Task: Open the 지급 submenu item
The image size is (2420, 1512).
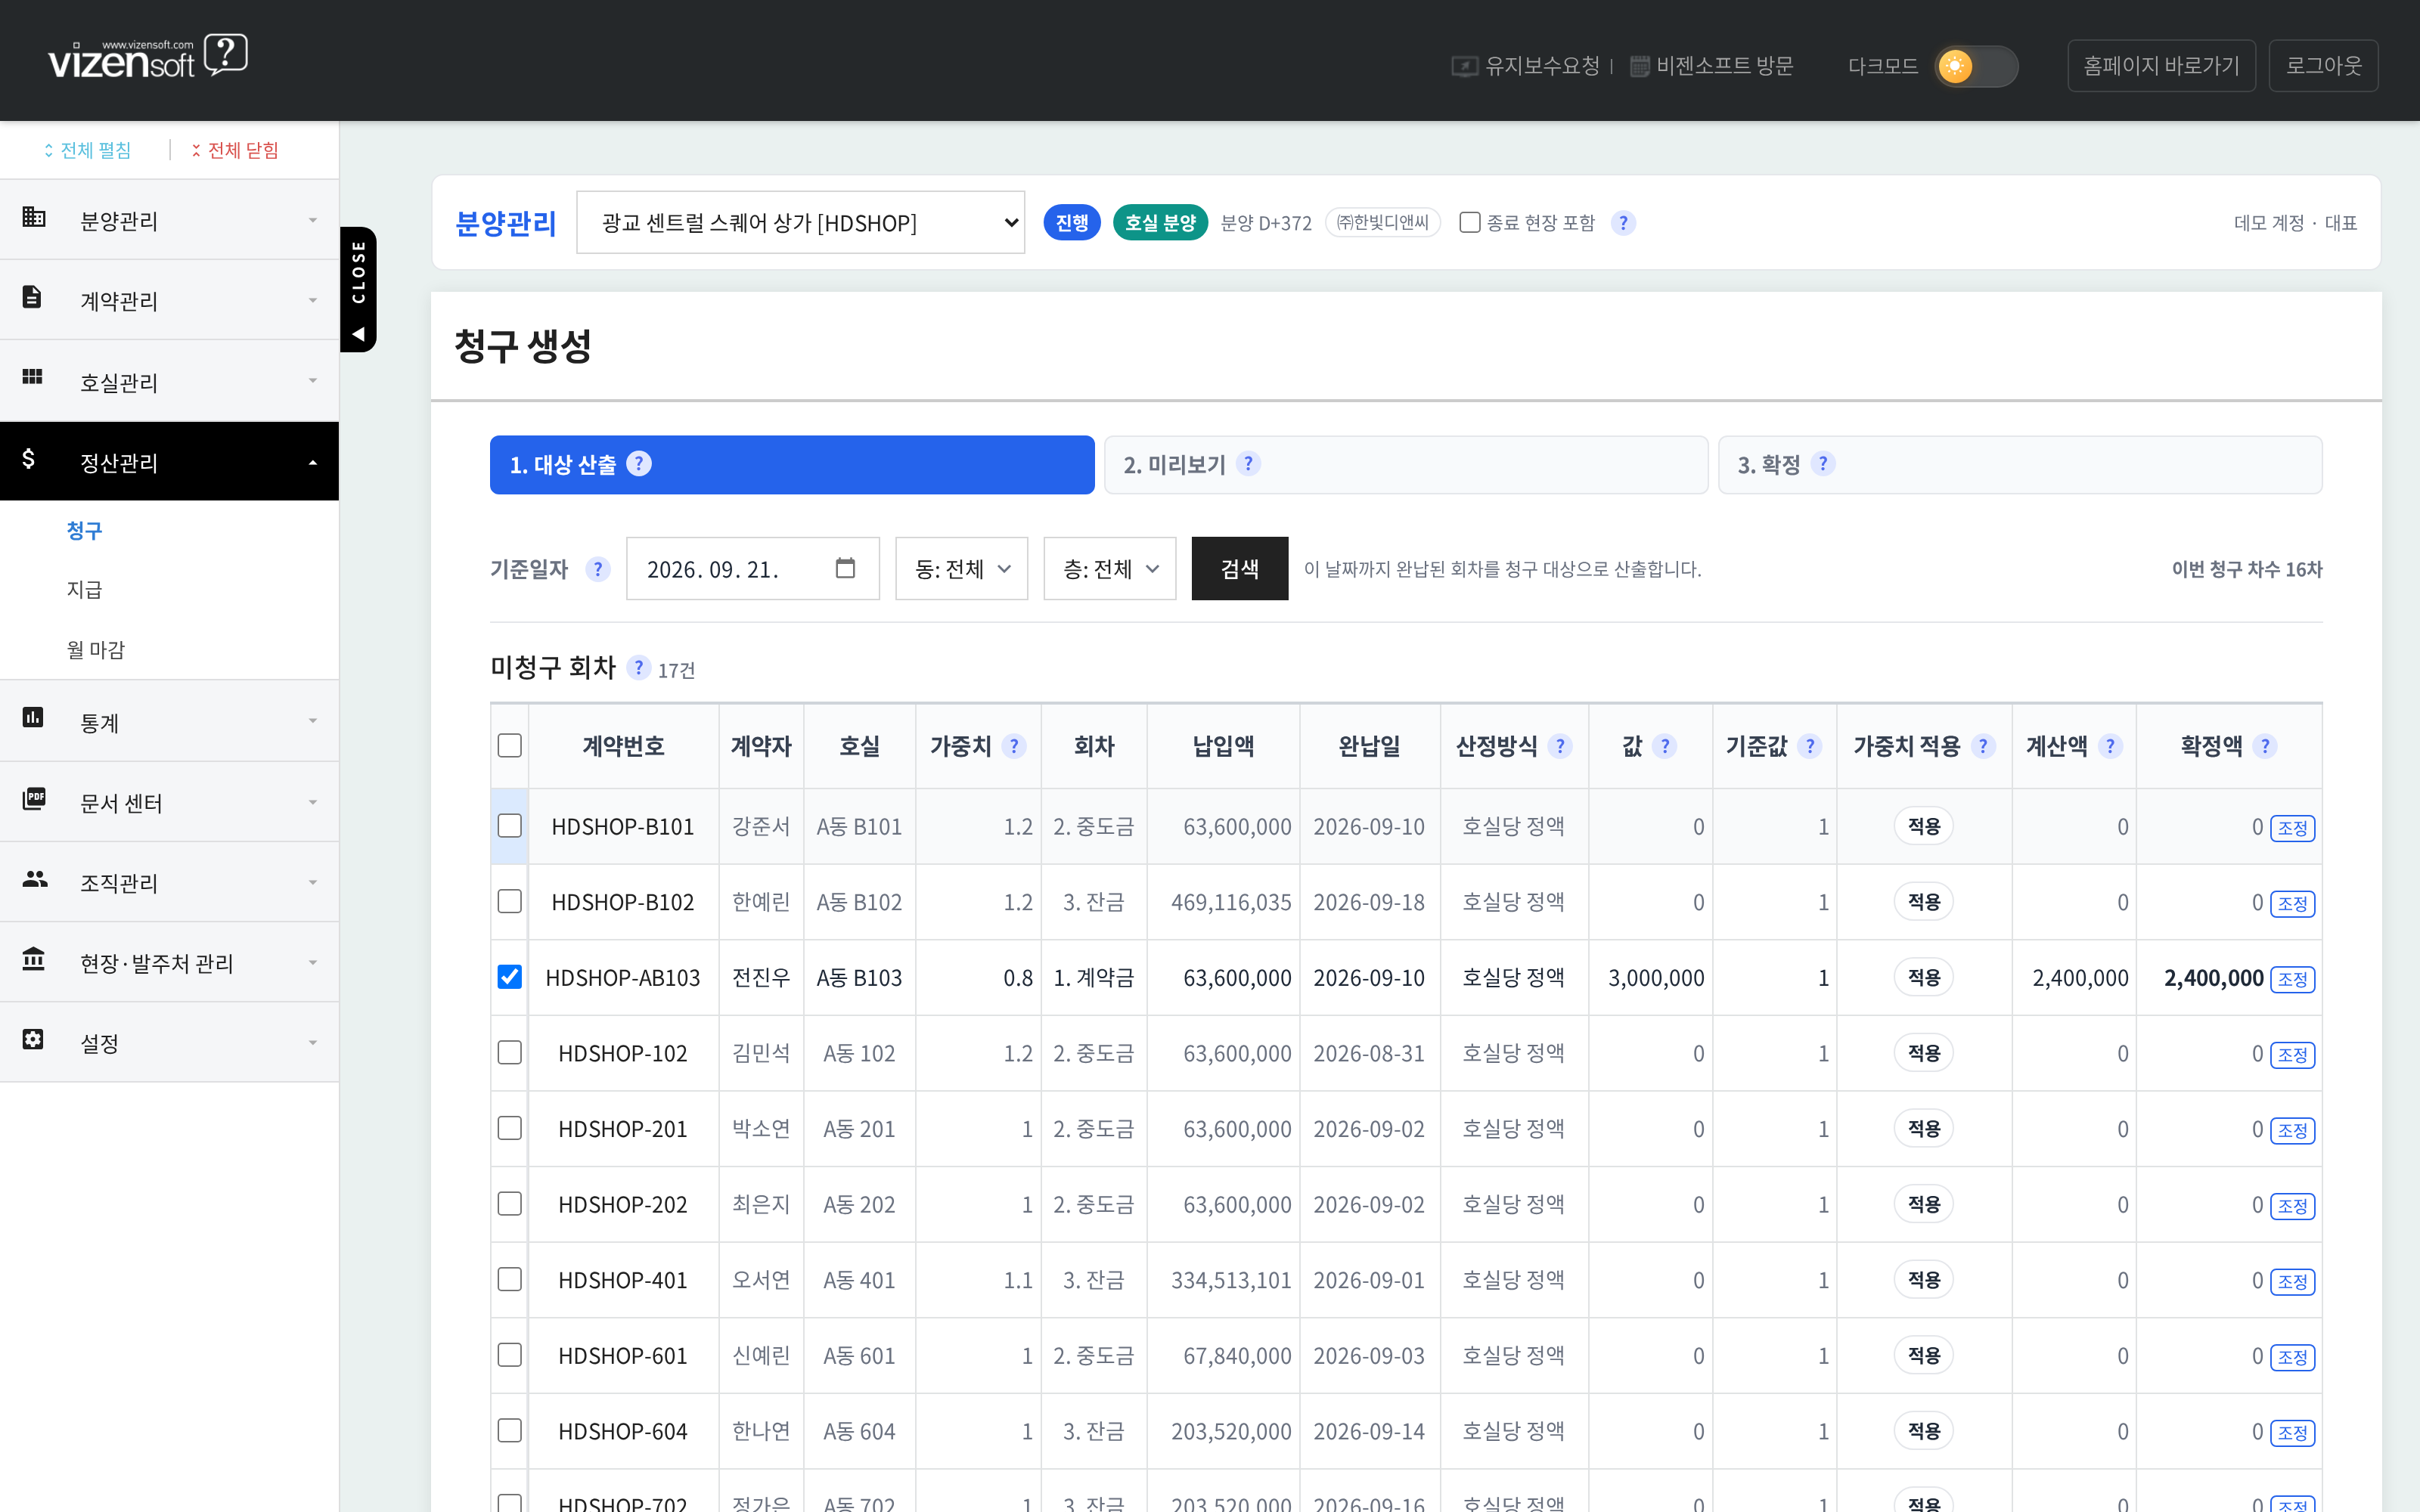Action: pos(84,589)
